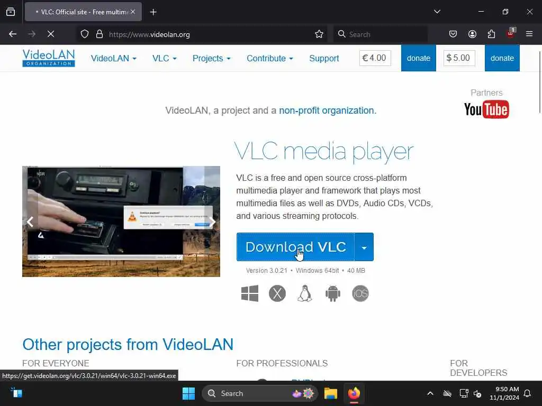Pick the iOS platform icon
Viewport: 542px width, 406px height.
tap(360, 293)
